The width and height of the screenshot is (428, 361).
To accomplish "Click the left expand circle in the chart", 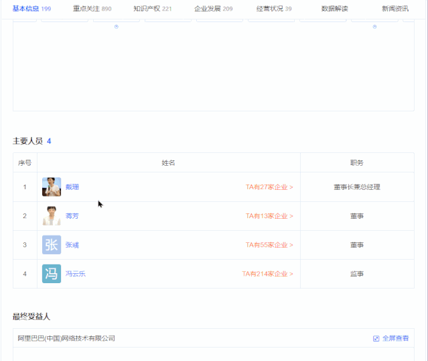I will pos(117,27).
